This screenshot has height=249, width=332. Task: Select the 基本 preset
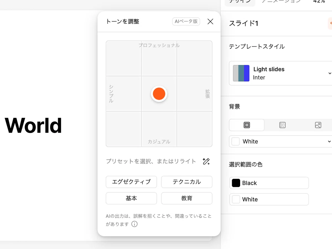[131, 198]
